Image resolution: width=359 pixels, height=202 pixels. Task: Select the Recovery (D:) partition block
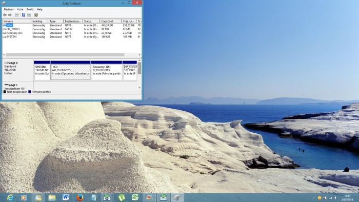click(x=107, y=70)
